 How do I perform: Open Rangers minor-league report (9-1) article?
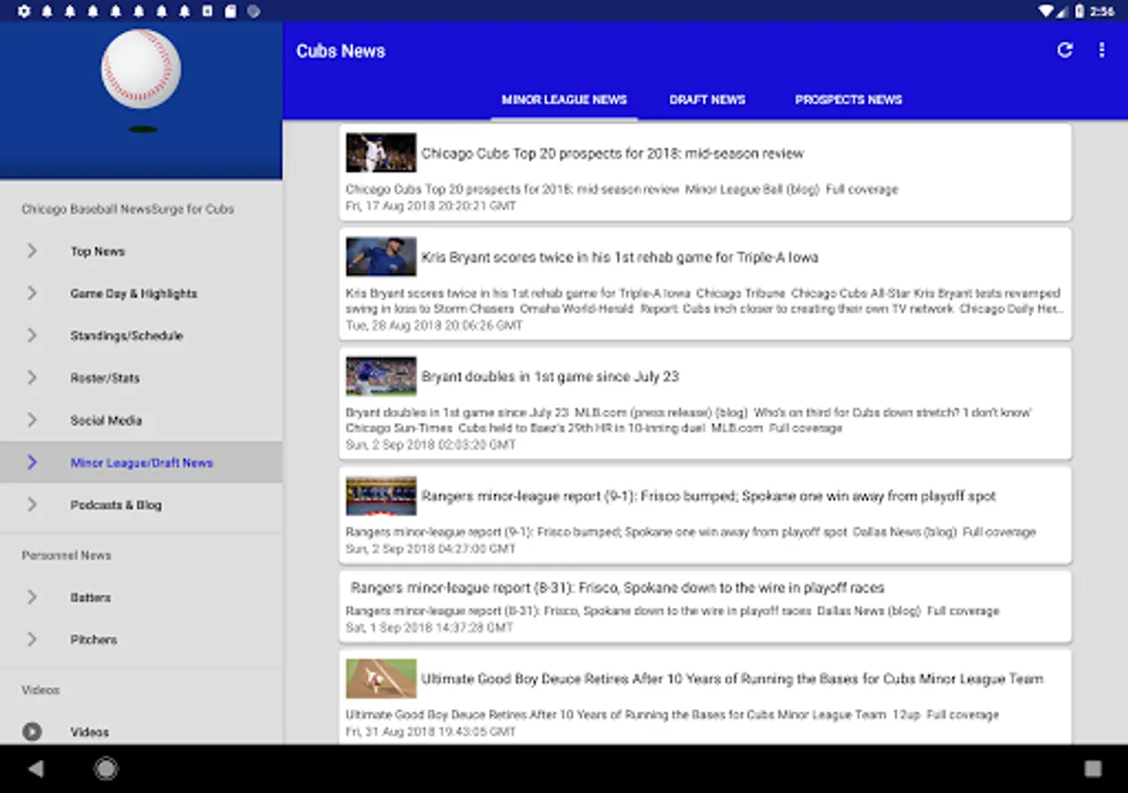click(x=705, y=515)
